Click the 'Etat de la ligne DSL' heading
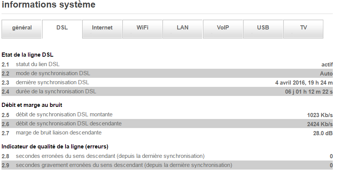340x176 pixels. tap(28, 55)
